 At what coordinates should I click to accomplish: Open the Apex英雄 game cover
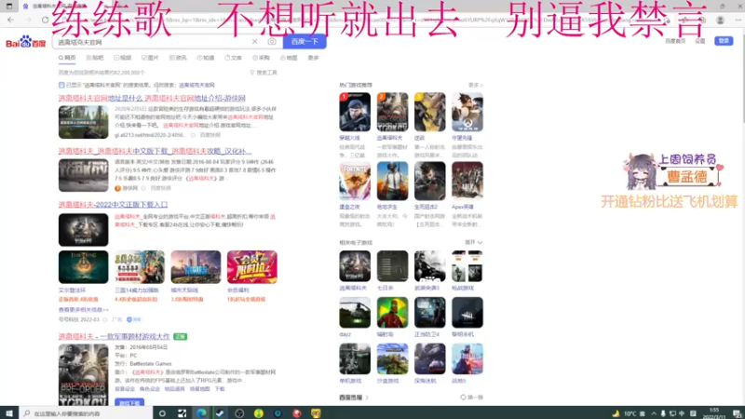[467, 181]
